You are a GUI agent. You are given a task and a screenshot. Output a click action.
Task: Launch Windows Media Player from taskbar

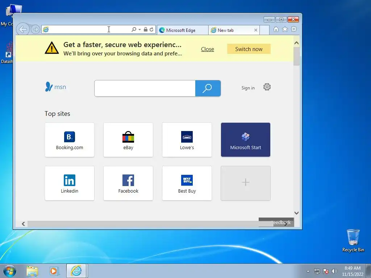coord(54,271)
